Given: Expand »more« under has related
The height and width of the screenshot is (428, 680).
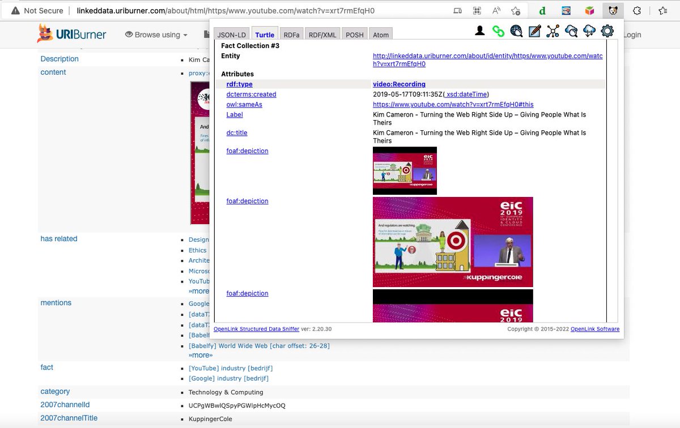Looking at the screenshot, I should (x=199, y=291).
